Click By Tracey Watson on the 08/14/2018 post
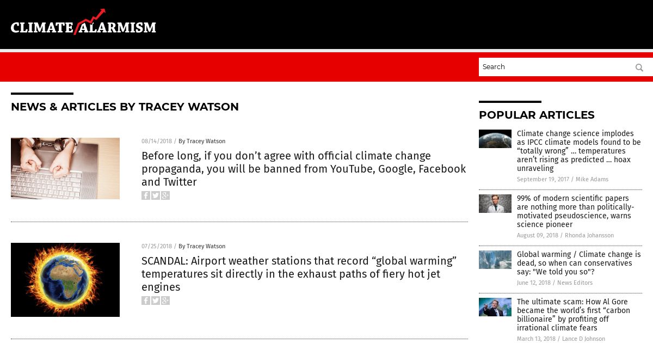Image resolution: width=653 pixels, height=343 pixels. click(202, 141)
